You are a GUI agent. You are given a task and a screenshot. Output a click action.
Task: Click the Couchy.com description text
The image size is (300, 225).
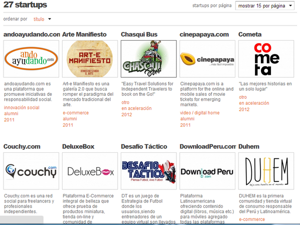pos(29,204)
